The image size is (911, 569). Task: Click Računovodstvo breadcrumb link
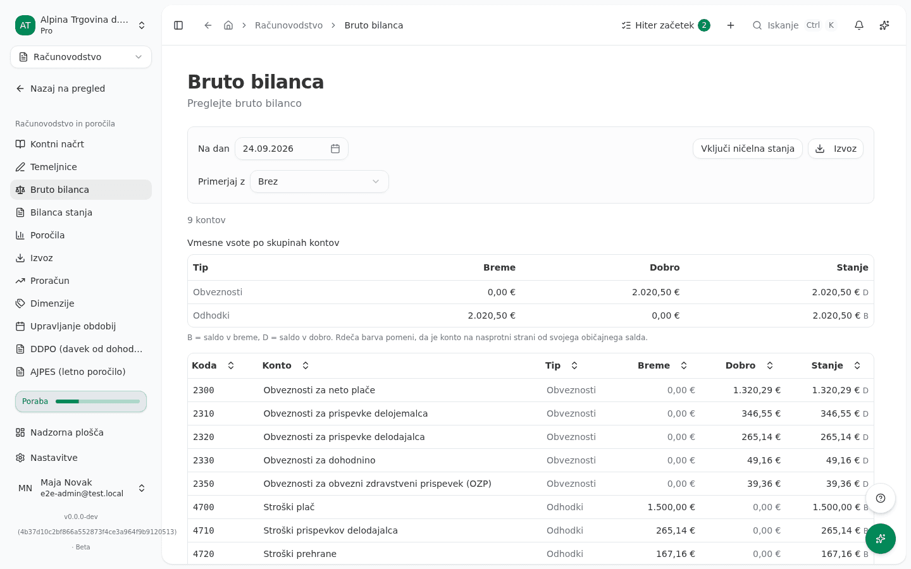click(x=288, y=25)
